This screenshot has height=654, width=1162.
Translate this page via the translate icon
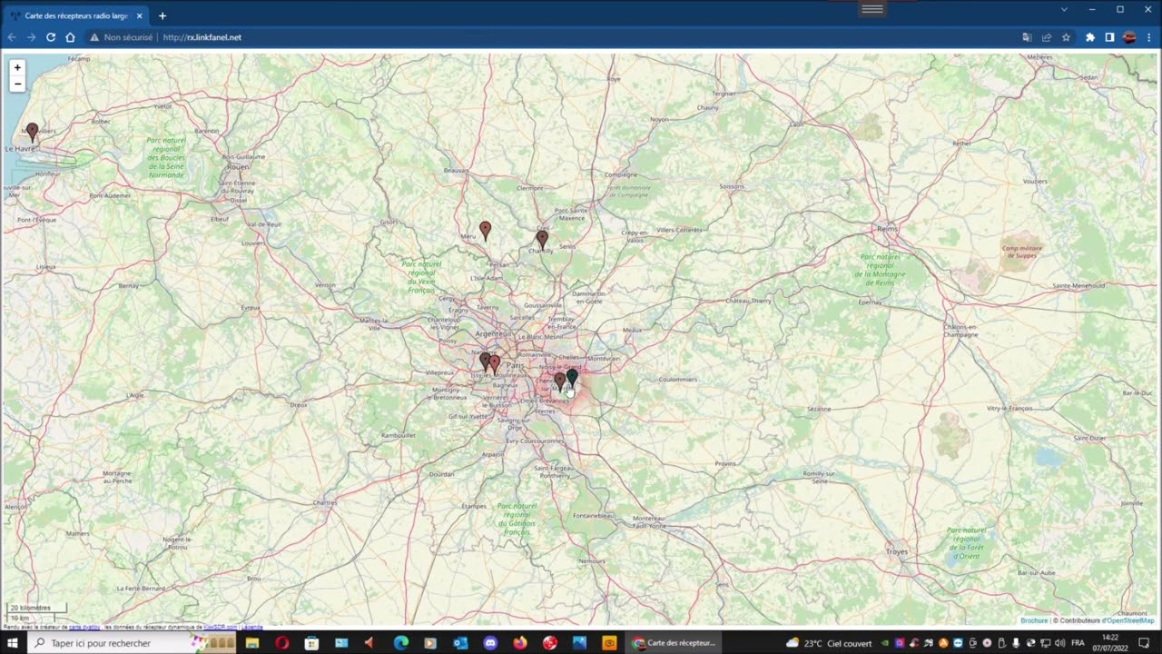(1027, 37)
